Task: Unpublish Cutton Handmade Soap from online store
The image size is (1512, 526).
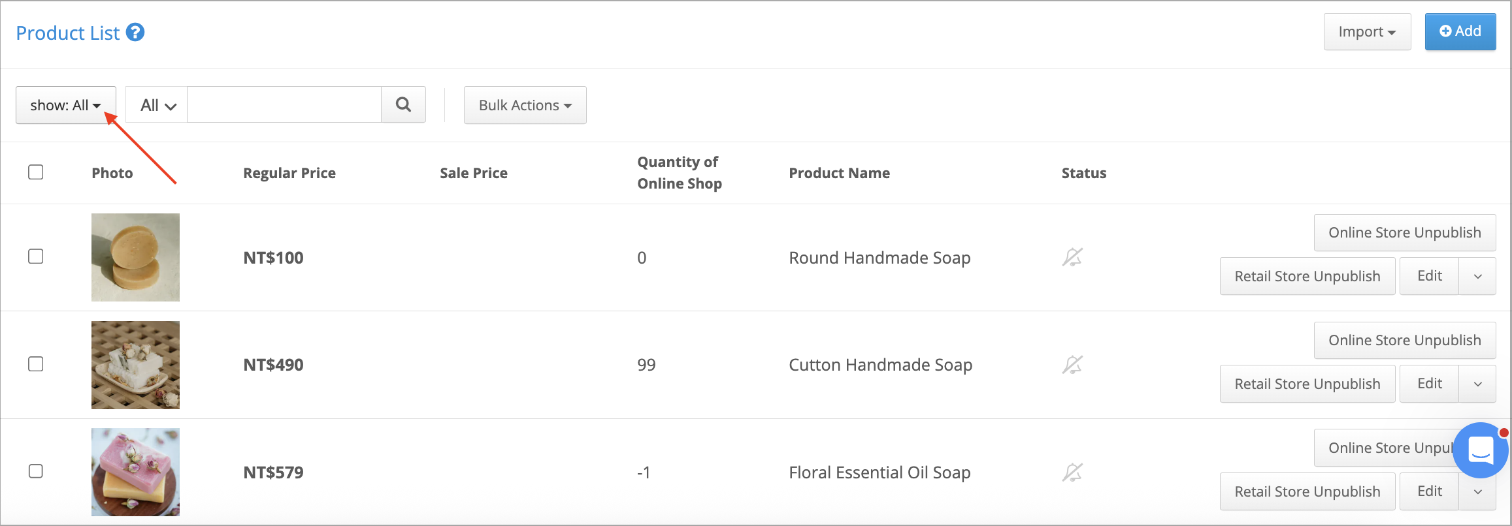Action: (x=1405, y=340)
